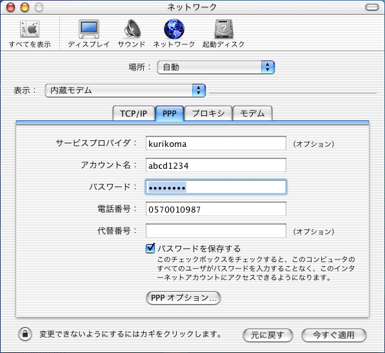Expand the 場所 location dropdown
Screen dimensions: 385x353
216,67
